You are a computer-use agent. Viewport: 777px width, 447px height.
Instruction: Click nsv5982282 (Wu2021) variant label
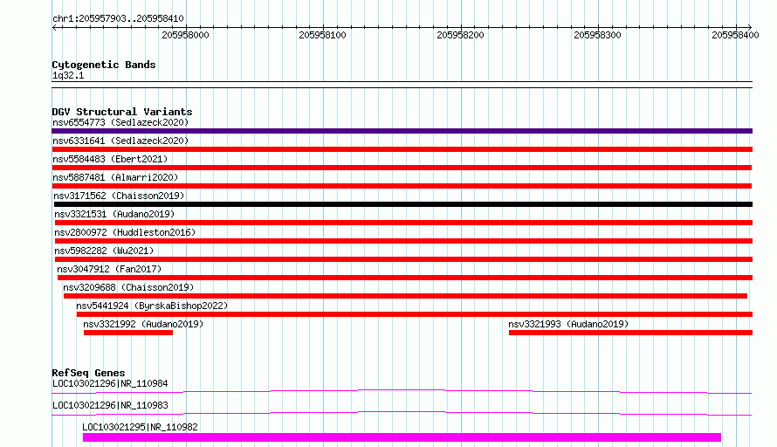coord(104,251)
